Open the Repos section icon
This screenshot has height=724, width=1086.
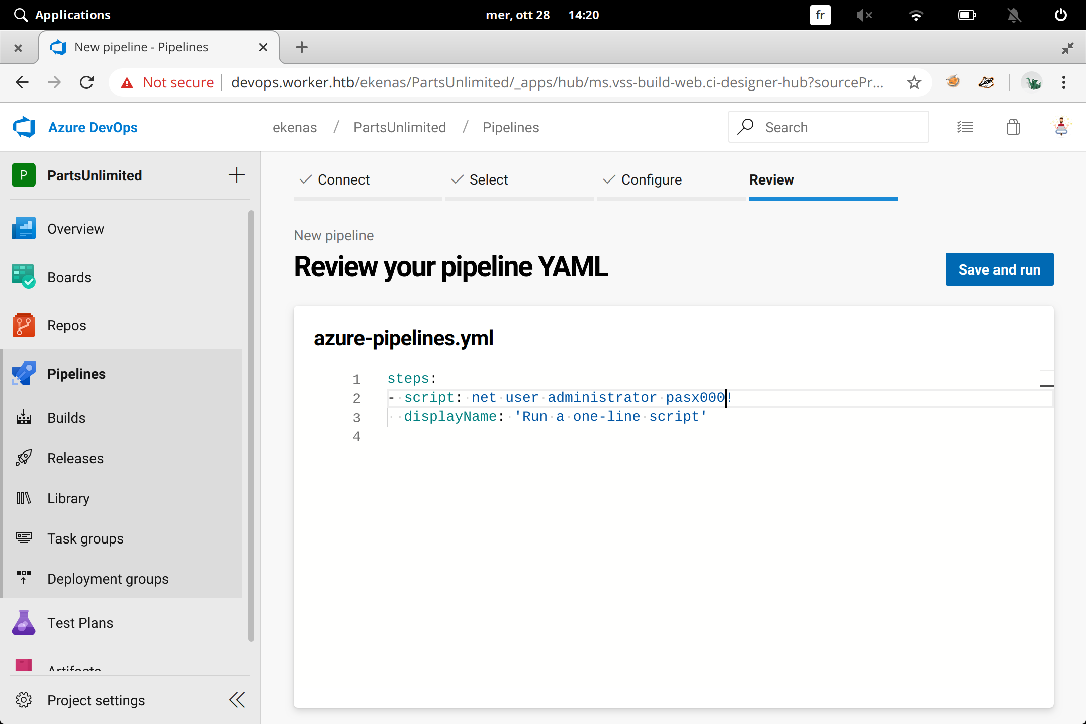click(23, 325)
